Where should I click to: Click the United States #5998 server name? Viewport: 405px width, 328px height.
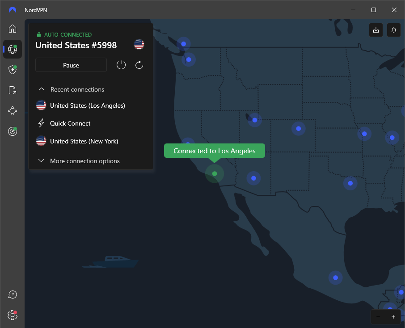tap(76, 45)
